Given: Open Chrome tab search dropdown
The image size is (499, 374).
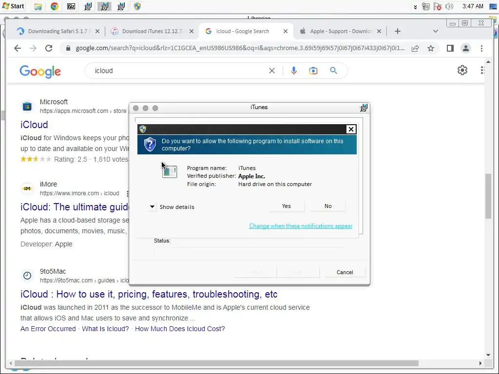Looking at the screenshot, I should [436, 31].
